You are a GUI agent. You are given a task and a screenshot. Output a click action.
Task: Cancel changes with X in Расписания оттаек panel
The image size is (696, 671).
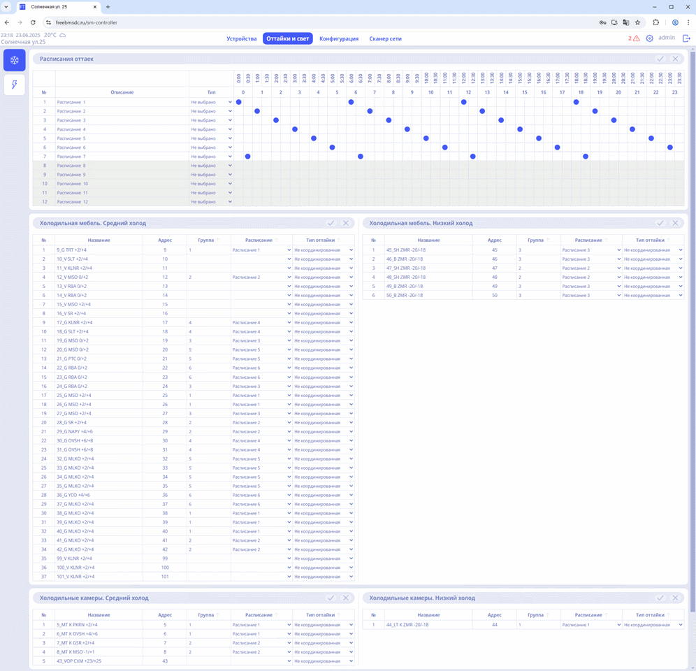pos(675,59)
